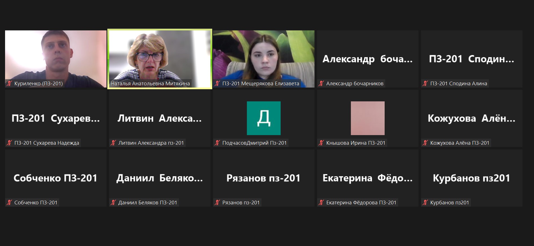Viewport: 534px width, 246px height.
Task: Click the muted mic icon beside Кнышова Ирина ПЗ-201
Action: point(321,143)
